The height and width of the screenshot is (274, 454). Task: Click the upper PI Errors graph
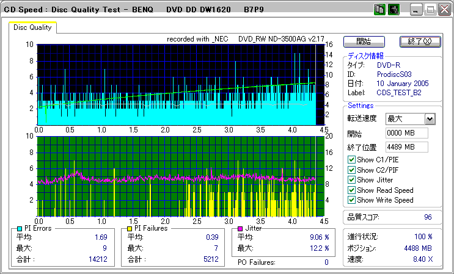pos(177,84)
